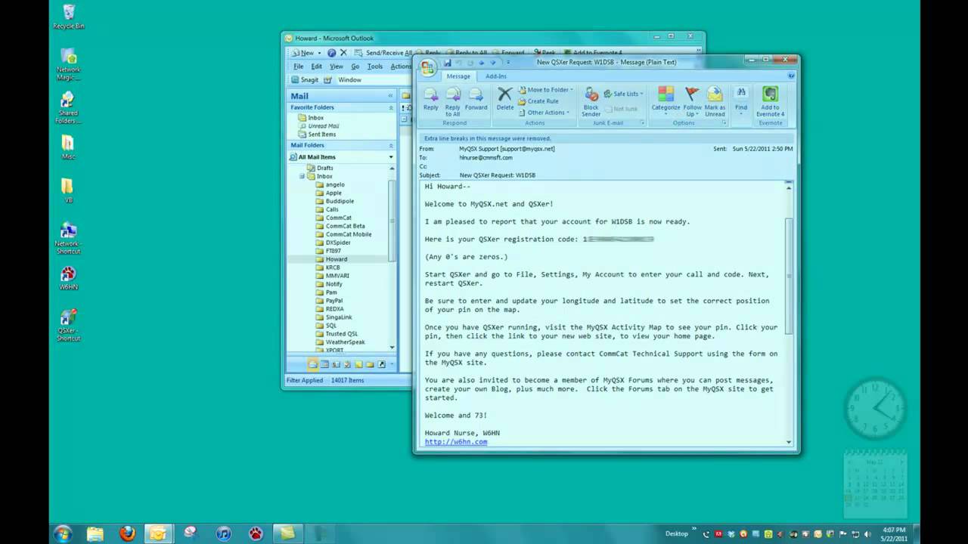Click the folder list scrollbar down arrow
This screenshot has width=968, height=544.
pyautogui.click(x=392, y=347)
